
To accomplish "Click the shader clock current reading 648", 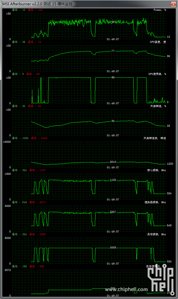I will (x=169, y=225).
